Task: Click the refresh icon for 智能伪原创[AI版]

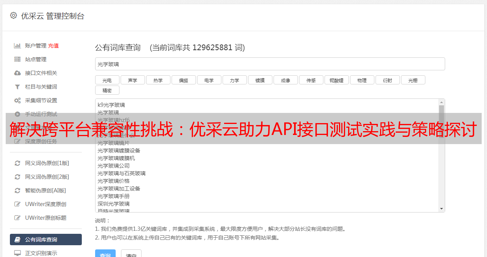Action: pos(18,190)
